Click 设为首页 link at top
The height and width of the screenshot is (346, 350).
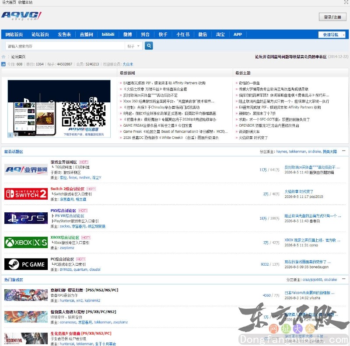[9, 2]
